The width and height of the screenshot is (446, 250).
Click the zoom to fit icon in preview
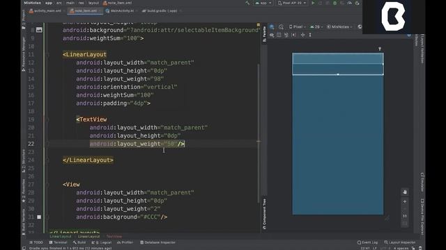(x=405, y=224)
